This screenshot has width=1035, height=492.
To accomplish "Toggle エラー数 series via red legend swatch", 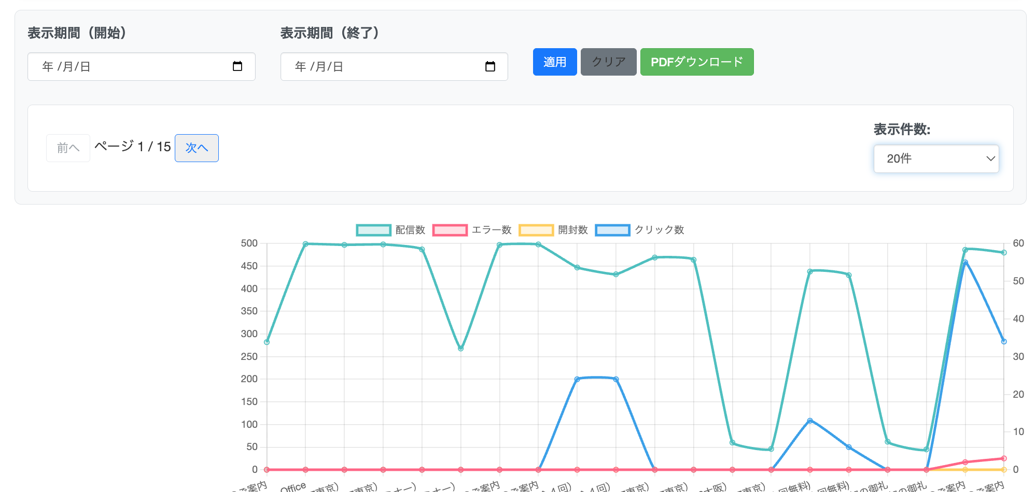I will tap(450, 230).
